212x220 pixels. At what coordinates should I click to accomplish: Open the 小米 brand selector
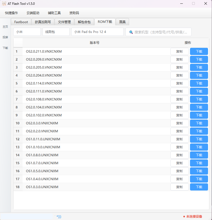tap(27, 32)
